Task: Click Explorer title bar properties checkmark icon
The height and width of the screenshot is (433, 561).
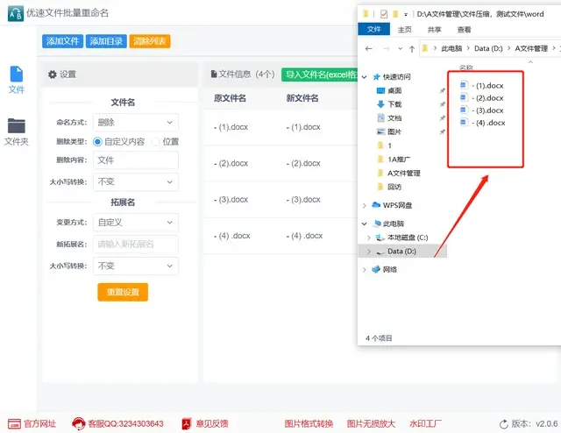Action: pos(384,14)
